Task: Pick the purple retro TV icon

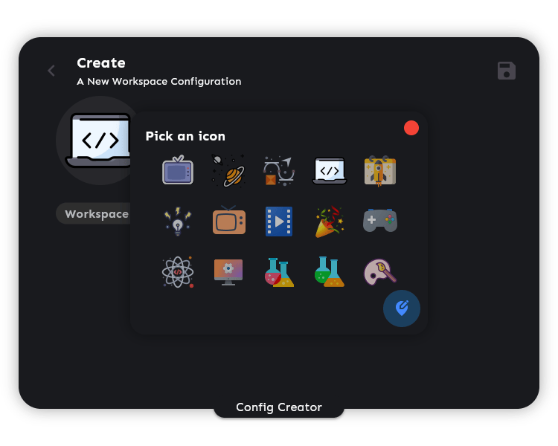Action: pyautogui.click(x=178, y=170)
